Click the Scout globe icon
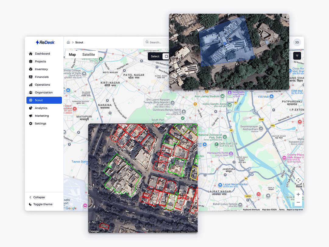329x247 pixels. (x=31, y=100)
